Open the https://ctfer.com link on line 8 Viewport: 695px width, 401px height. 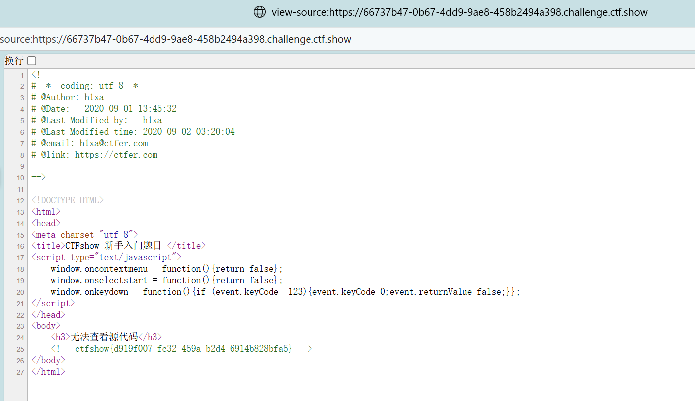tap(116, 155)
